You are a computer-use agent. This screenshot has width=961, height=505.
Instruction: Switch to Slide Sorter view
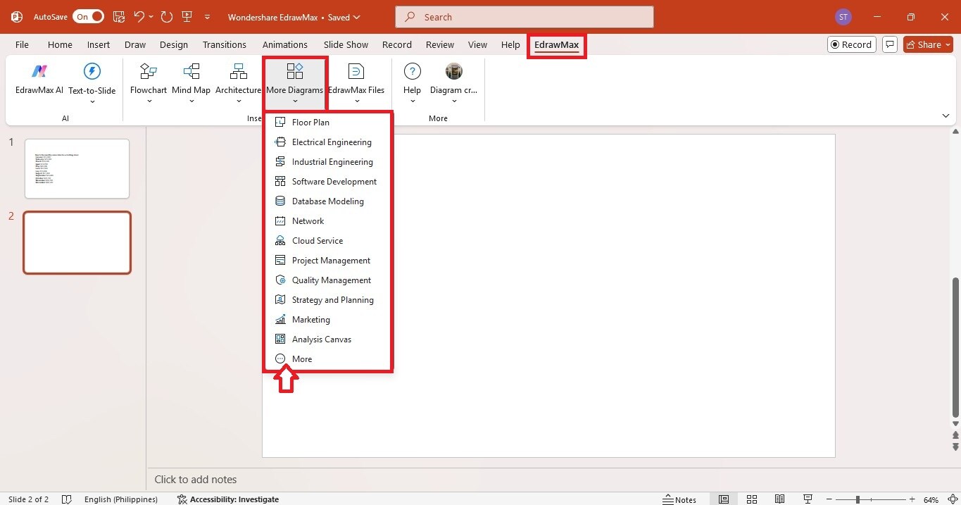pyautogui.click(x=752, y=499)
